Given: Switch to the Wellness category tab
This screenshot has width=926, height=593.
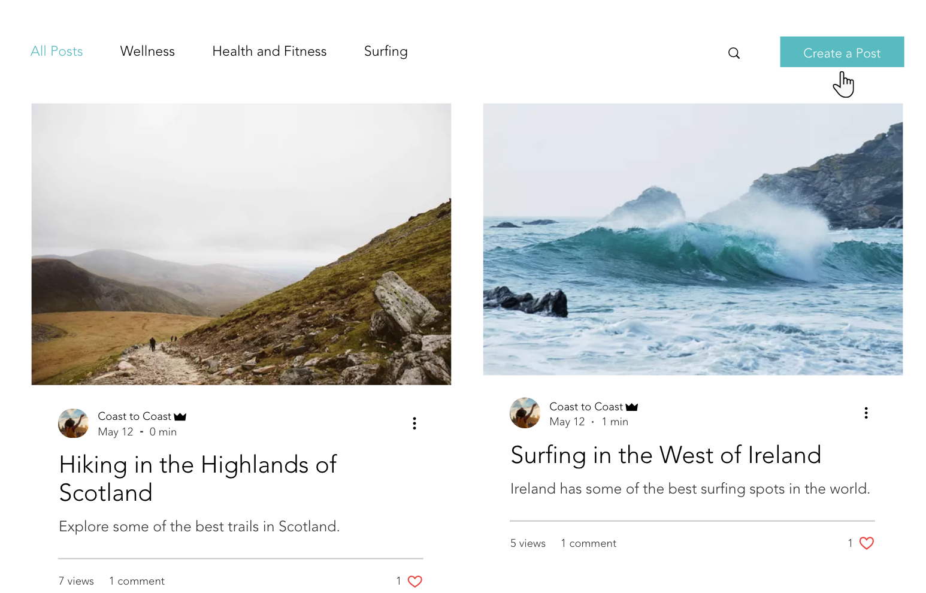Looking at the screenshot, I should [147, 52].
